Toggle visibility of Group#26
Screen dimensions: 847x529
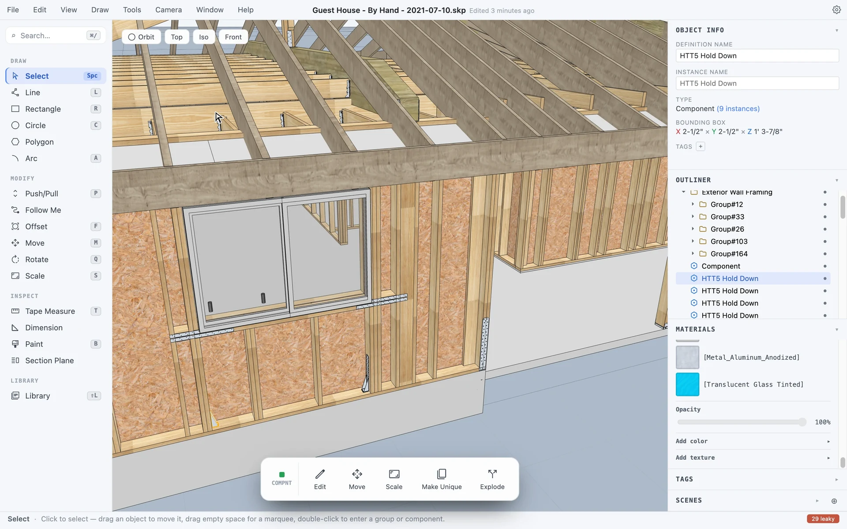click(x=825, y=229)
